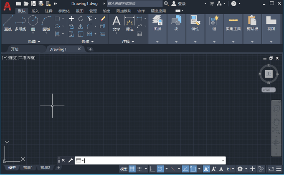Switch to the 插入 ribbon tab
The width and height of the screenshot is (284, 175).
click(x=35, y=11)
